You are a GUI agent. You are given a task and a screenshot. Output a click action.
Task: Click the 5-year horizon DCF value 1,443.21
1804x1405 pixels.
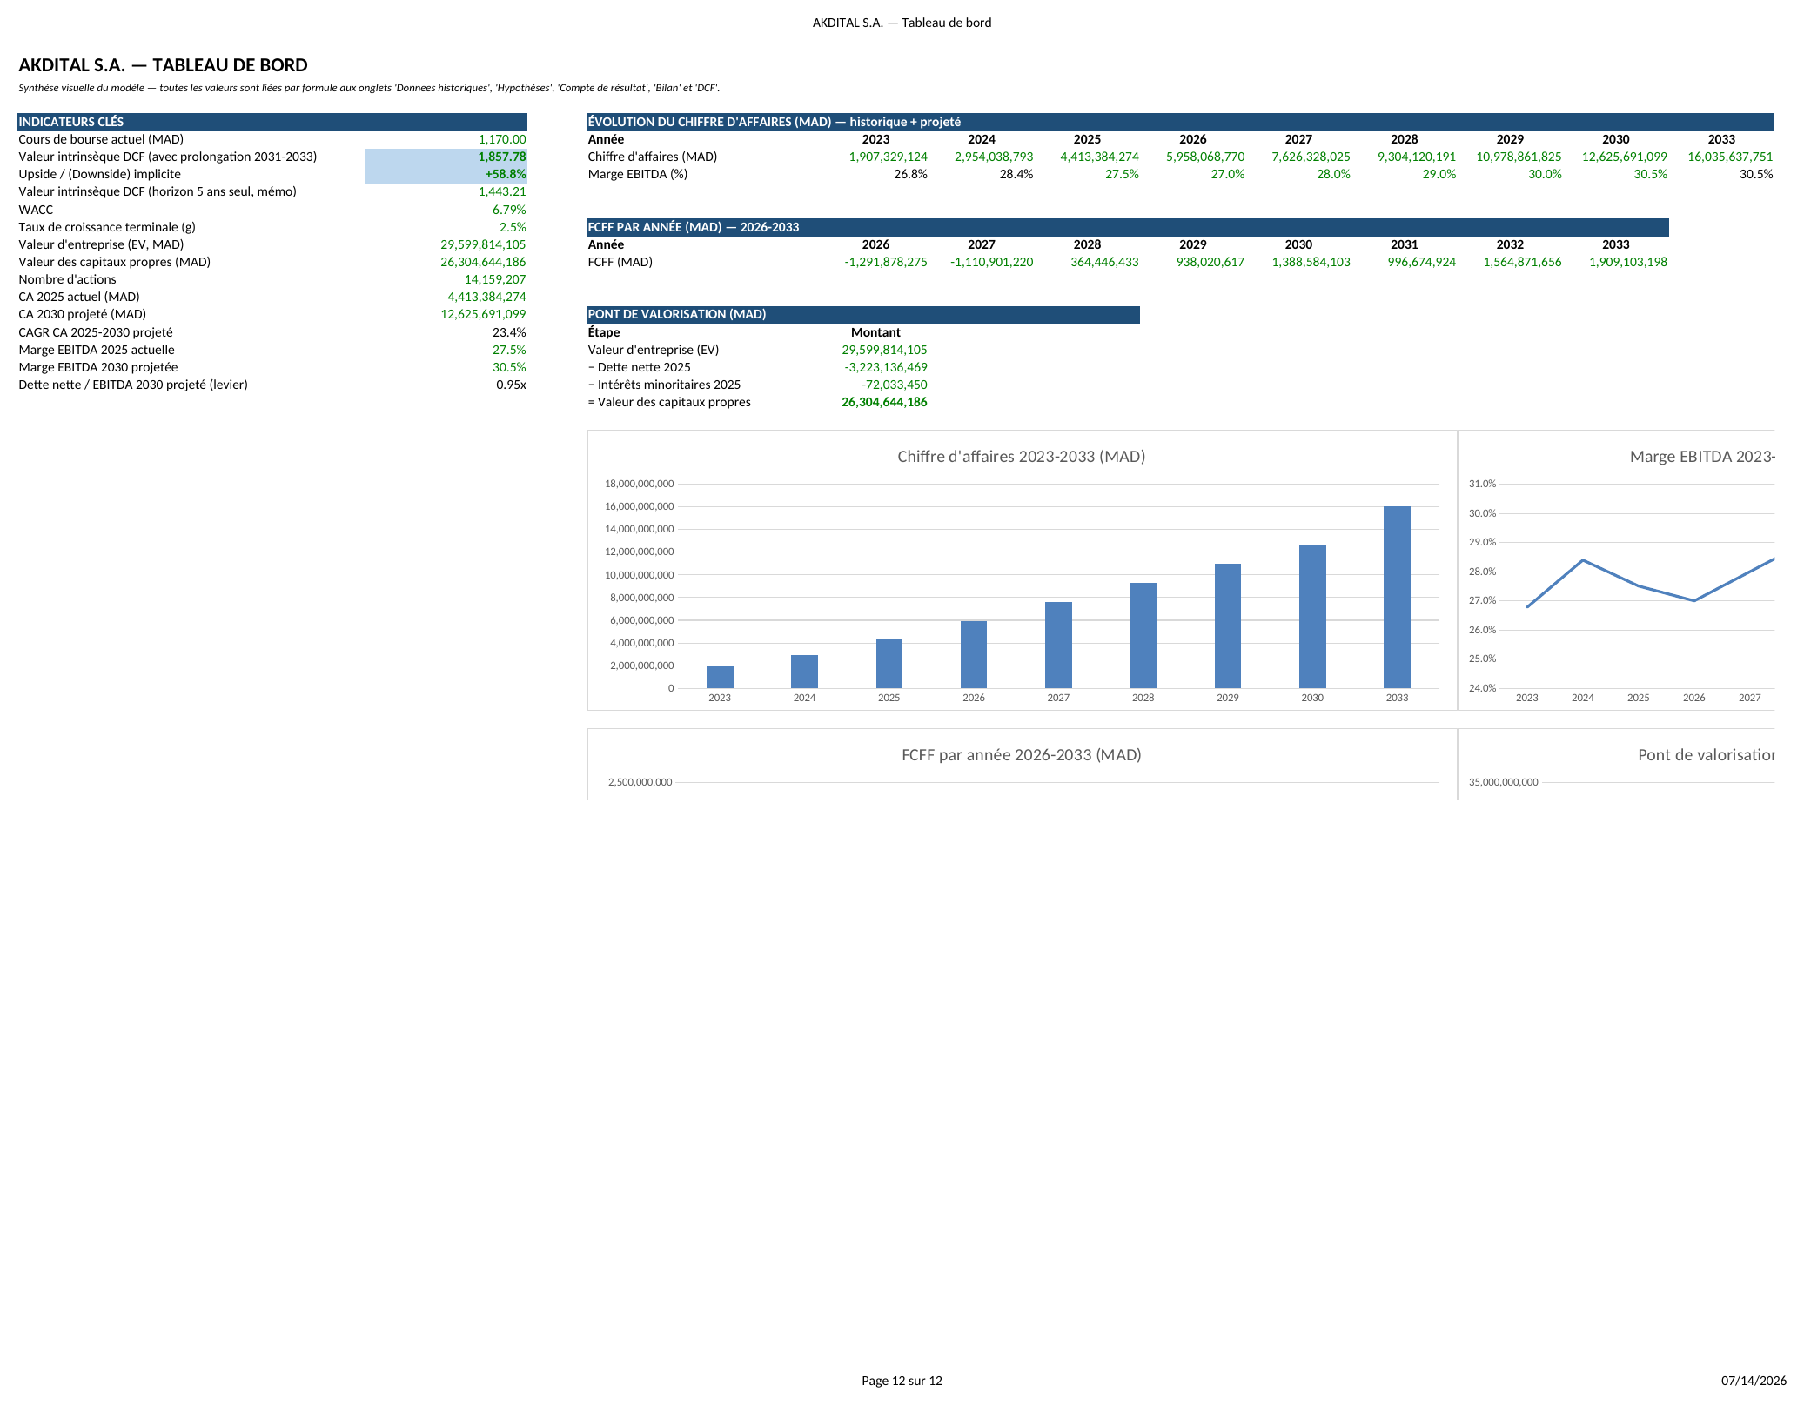click(x=502, y=191)
